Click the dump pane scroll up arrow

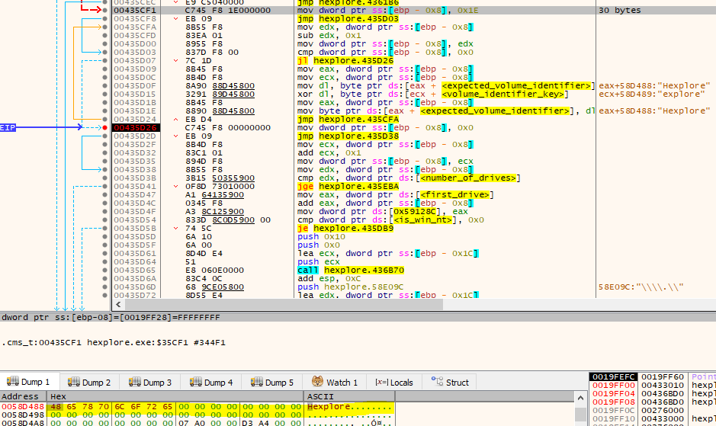[x=580, y=398]
